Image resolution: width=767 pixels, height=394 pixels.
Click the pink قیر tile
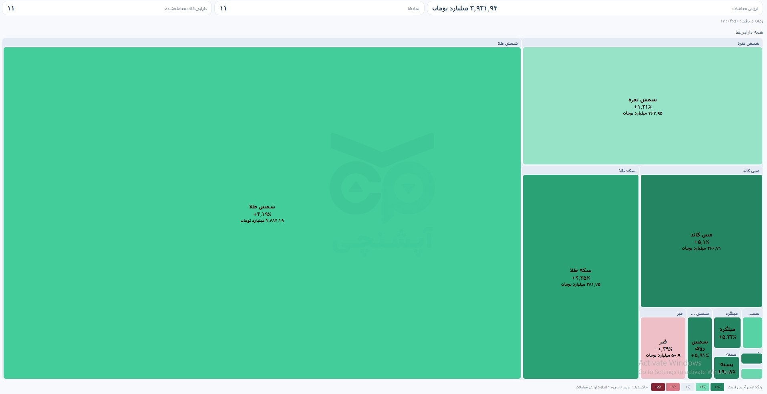pyautogui.click(x=663, y=348)
